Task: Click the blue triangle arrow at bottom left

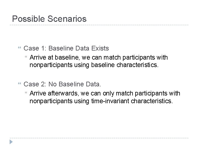Action: (11, 143)
